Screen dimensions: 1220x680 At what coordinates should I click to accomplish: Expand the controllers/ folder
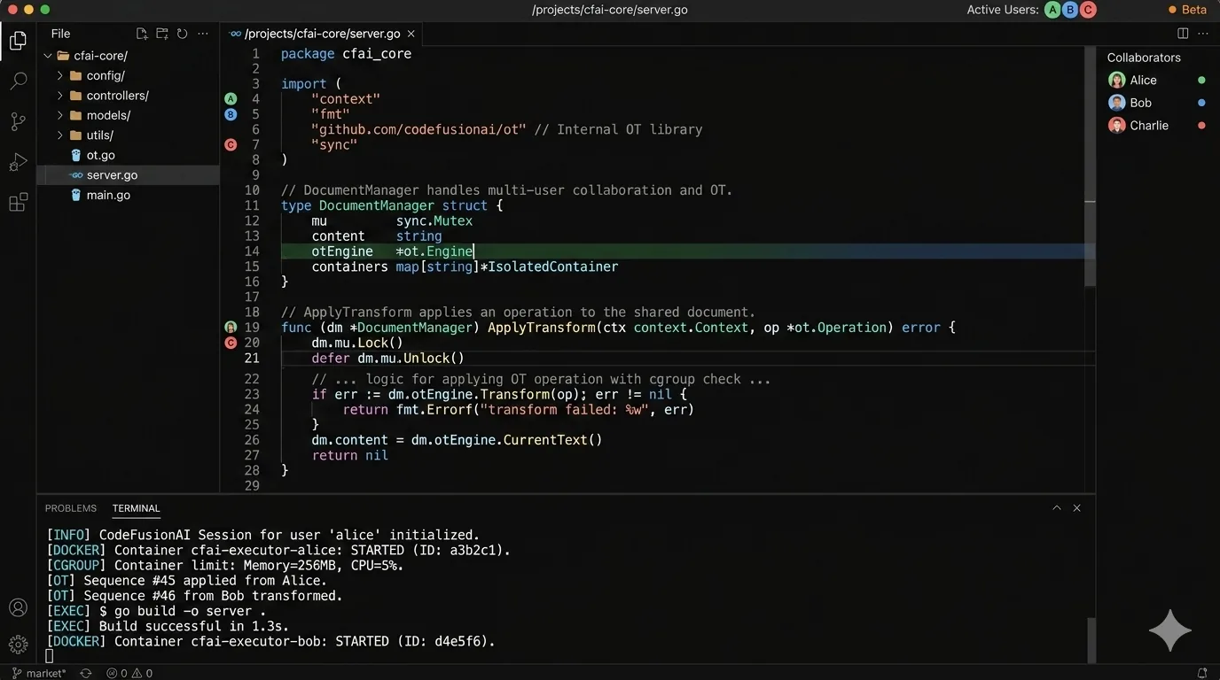click(x=60, y=96)
